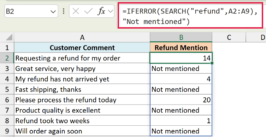Select cell 'My refund has not arrived yet'
Screen dimensions: 266x137
[82, 79]
